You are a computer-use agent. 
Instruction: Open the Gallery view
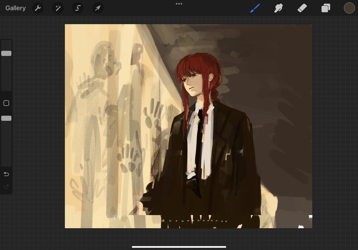click(x=16, y=8)
